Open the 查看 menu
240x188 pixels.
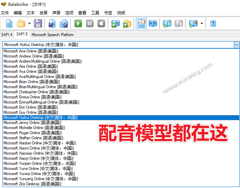82,13
